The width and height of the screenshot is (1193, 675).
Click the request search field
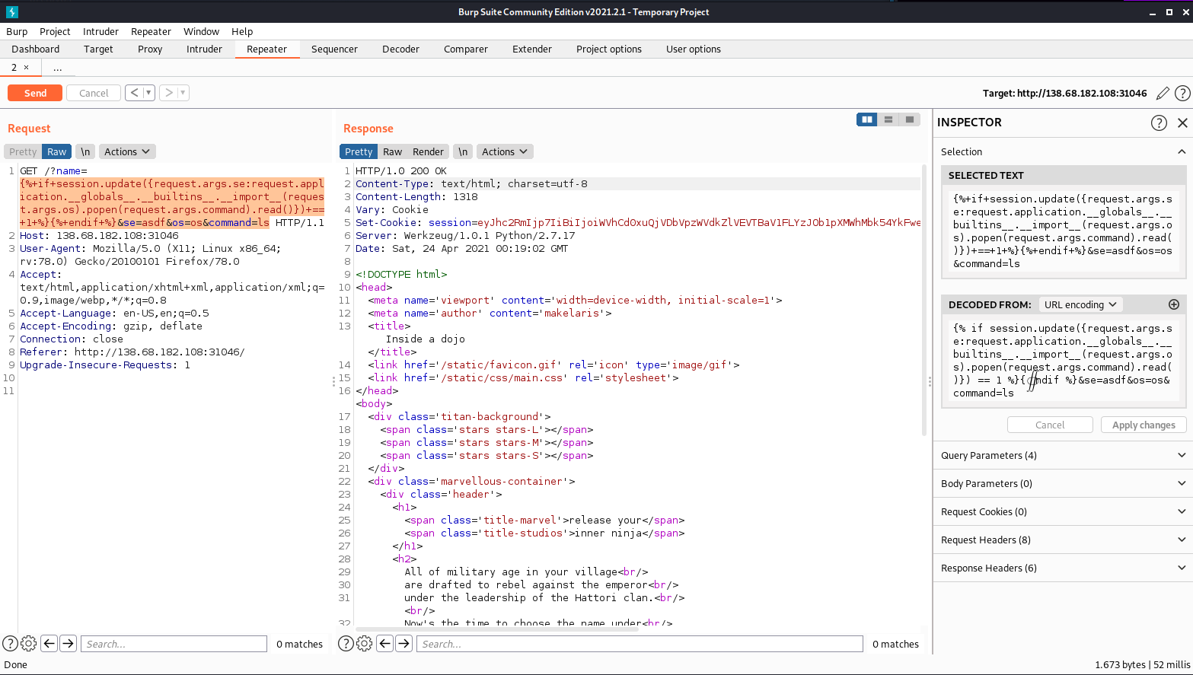(174, 644)
